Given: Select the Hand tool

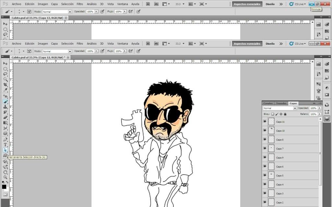Looking at the screenshot, I should (x=5, y=172).
